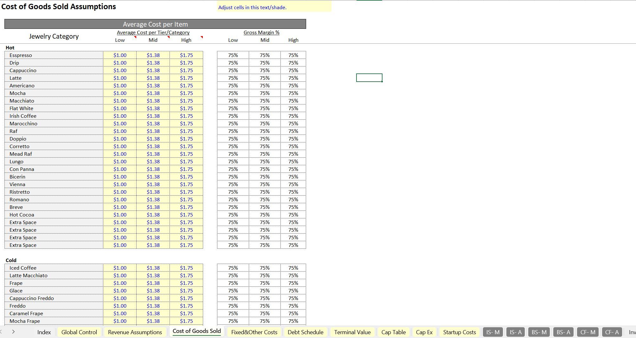Image resolution: width=636 pixels, height=338 pixels.
Task: Switch to Terminal Value tab
Action: tap(352, 332)
